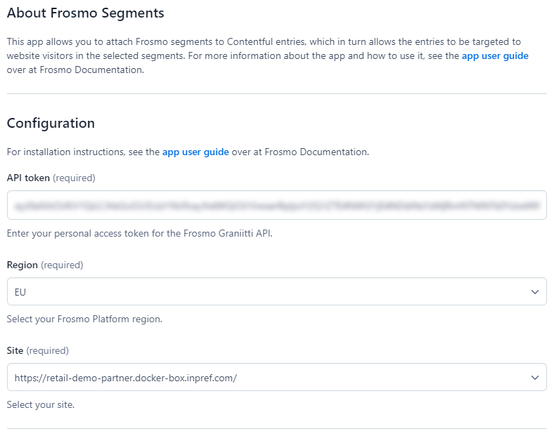The image size is (554, 436).
Task: Click the chevron arrow in Region select
Action: [x=535, y=291]
